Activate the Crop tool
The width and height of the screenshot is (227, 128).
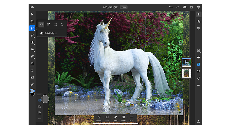tap(32, 63)
